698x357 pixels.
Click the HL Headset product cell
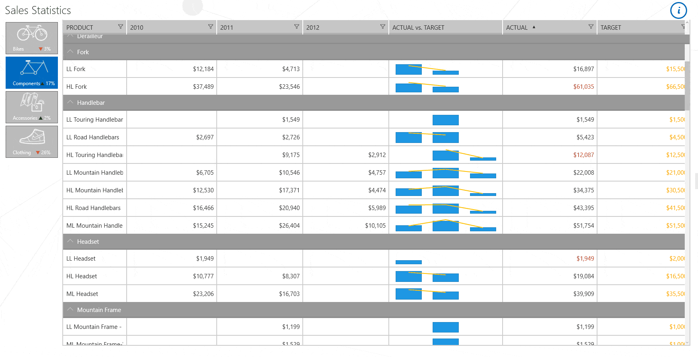point(95,276)
